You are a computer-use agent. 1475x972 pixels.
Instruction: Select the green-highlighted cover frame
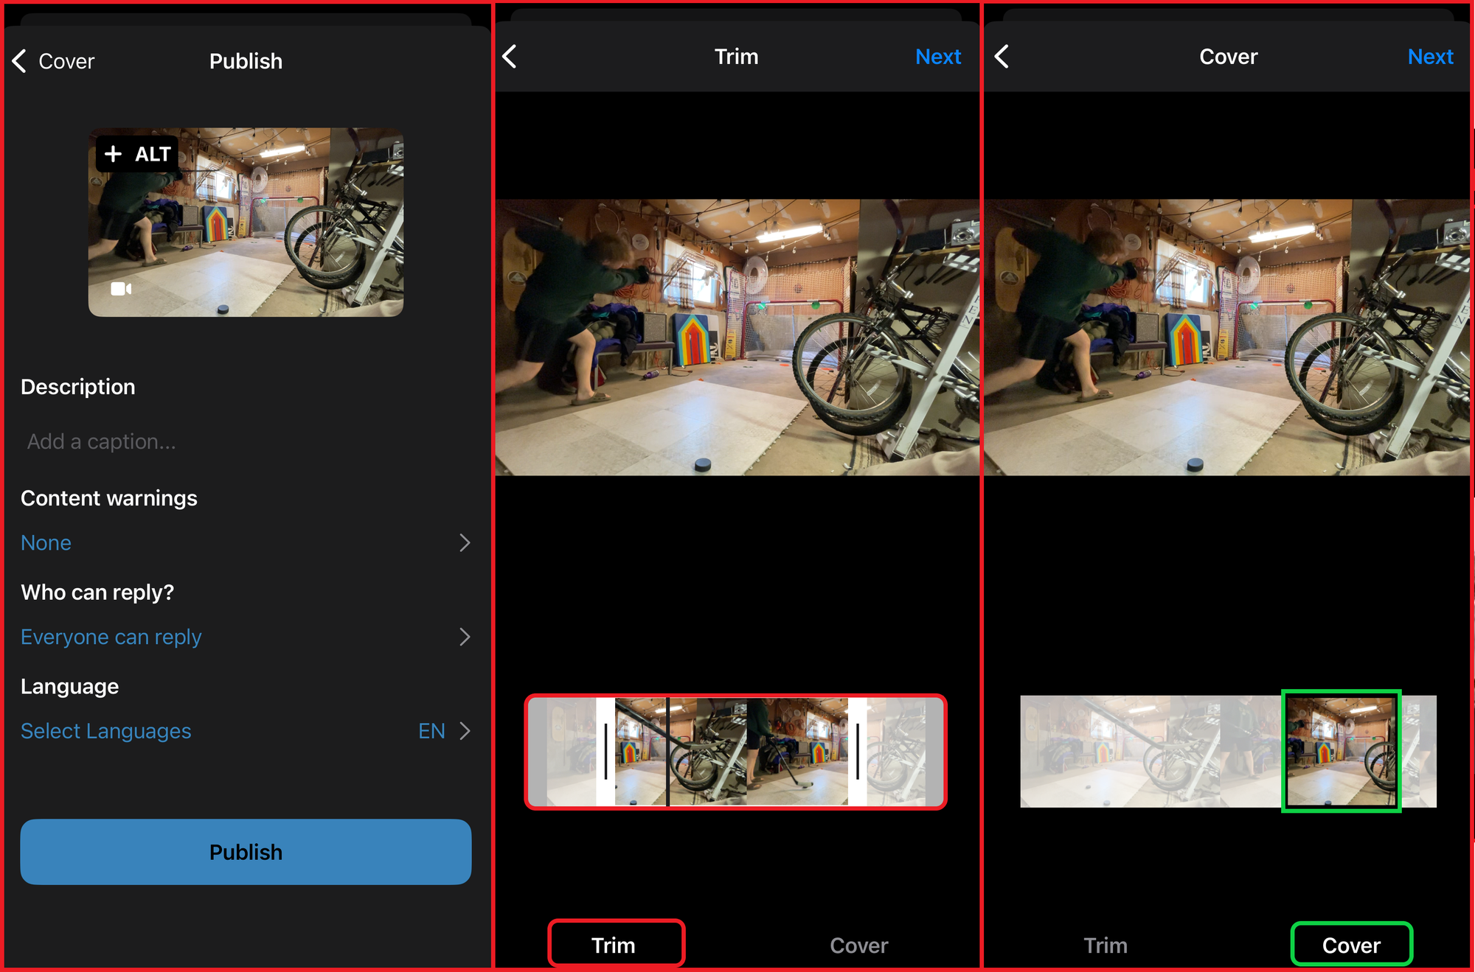click(1342, 750)
